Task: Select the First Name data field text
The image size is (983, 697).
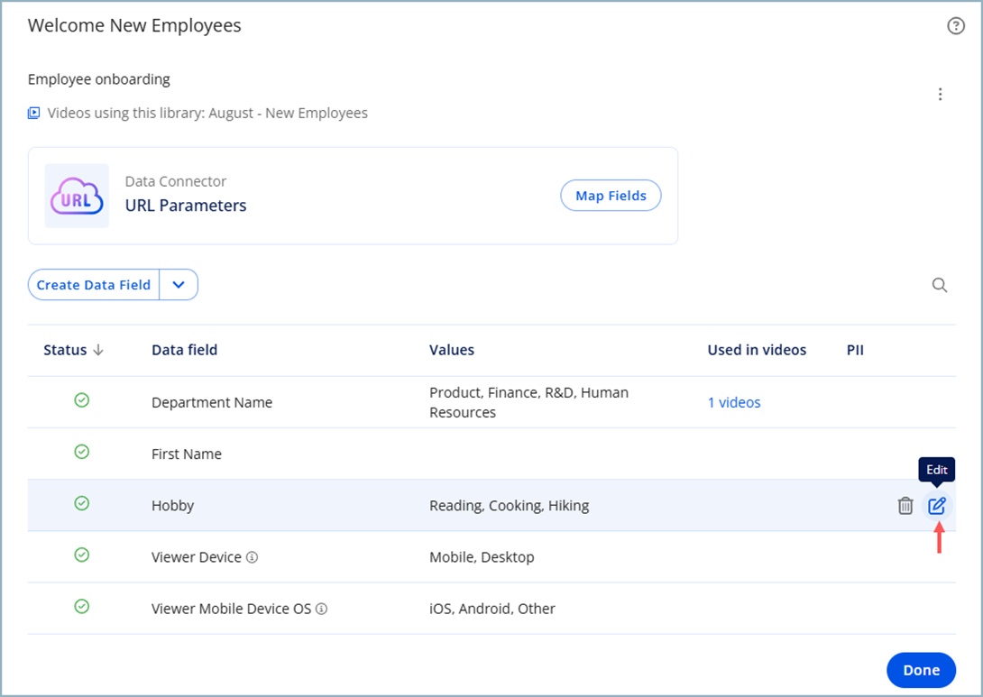Action: 186,454
